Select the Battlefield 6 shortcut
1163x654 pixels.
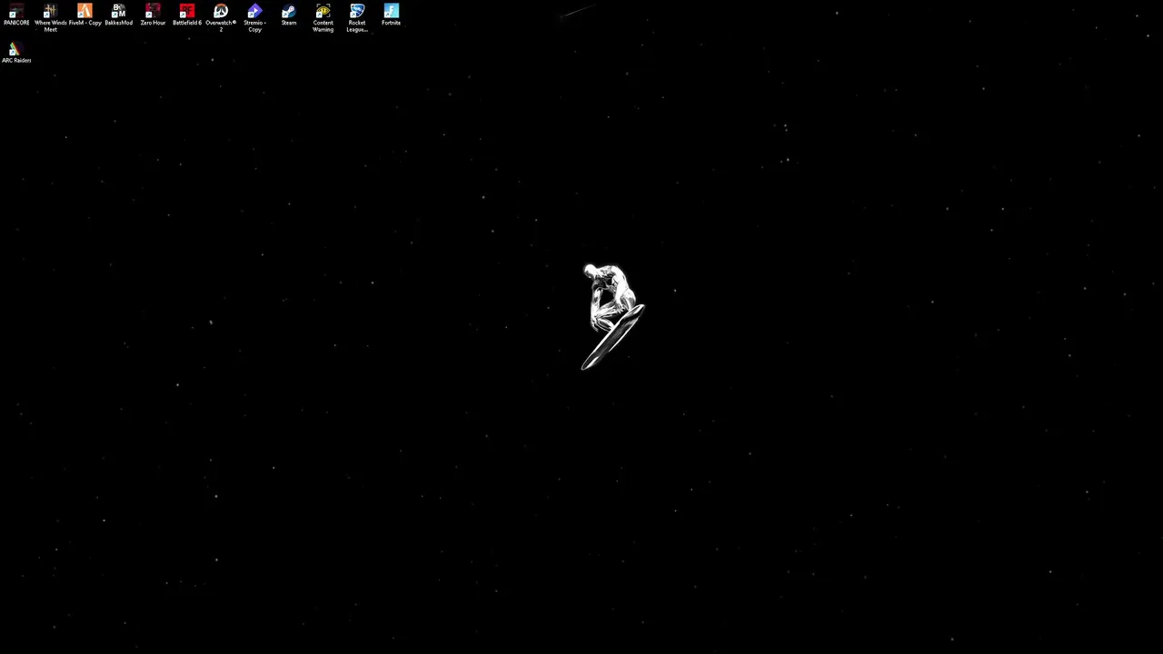pyautogui.click(x=187, y=15)
